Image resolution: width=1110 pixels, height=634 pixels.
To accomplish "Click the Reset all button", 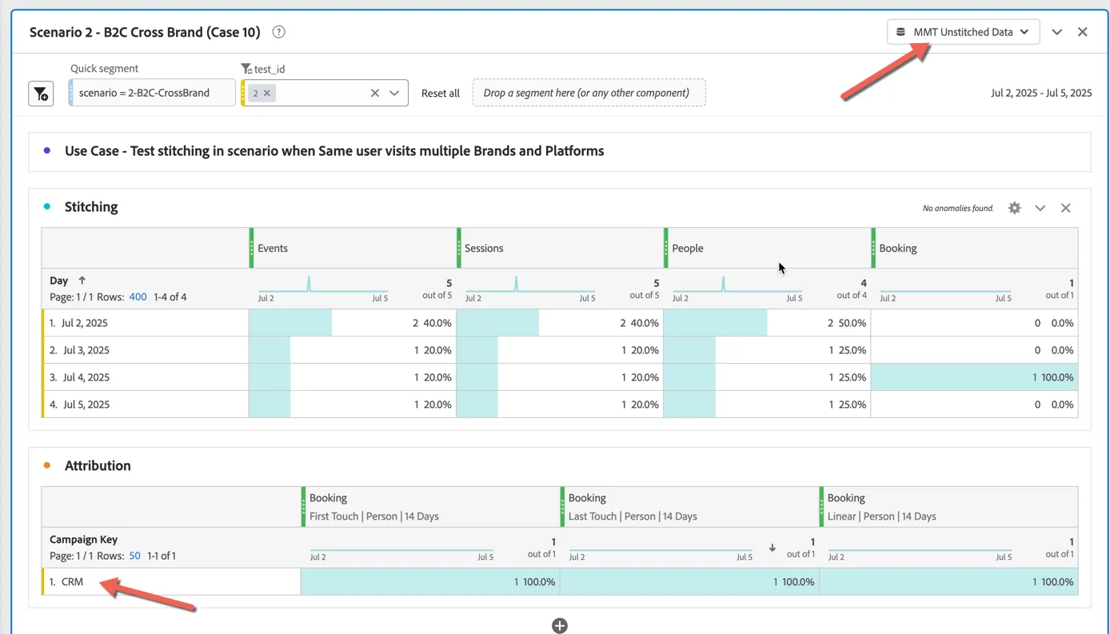I will (441, 93).
